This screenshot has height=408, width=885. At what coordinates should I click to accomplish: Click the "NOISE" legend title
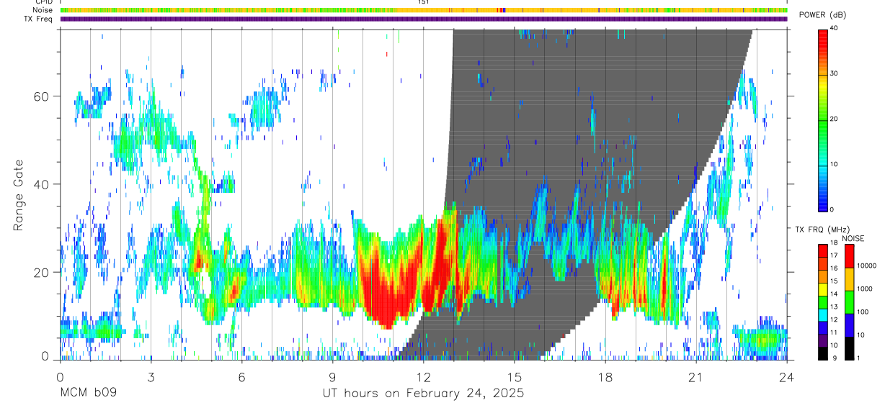(x=853, y=238)
